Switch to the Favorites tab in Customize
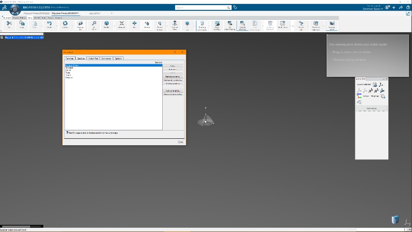This screenshot has width=412, height=232. click(x=70, y=58)
